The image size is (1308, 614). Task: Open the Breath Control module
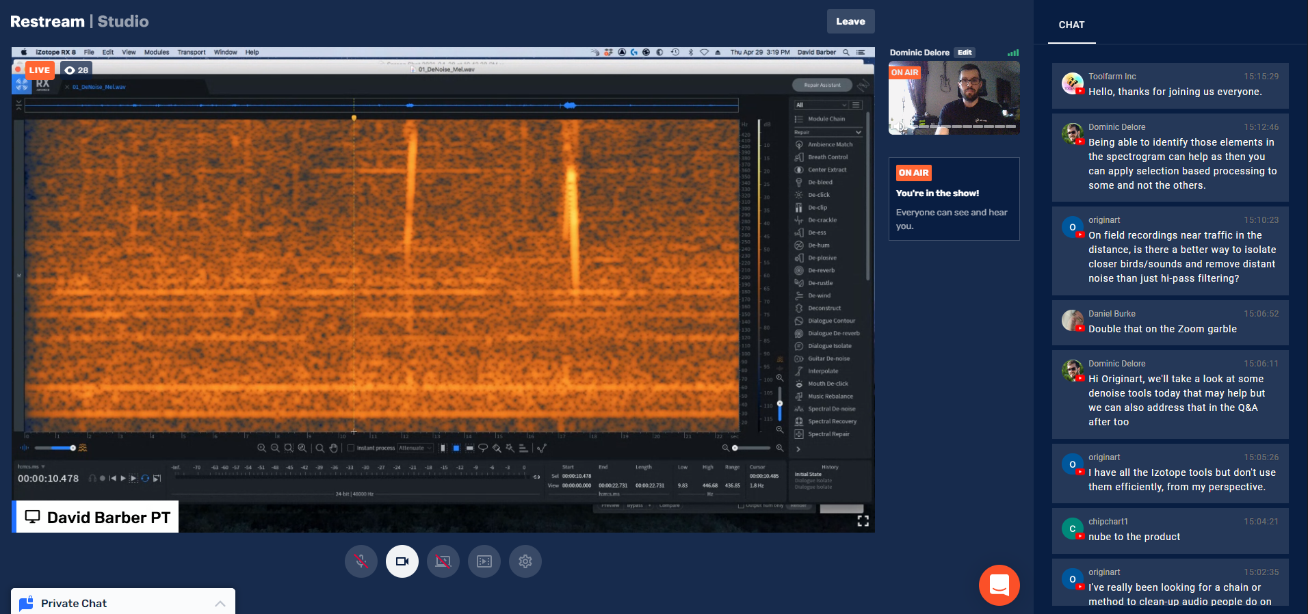pos(821,157)
